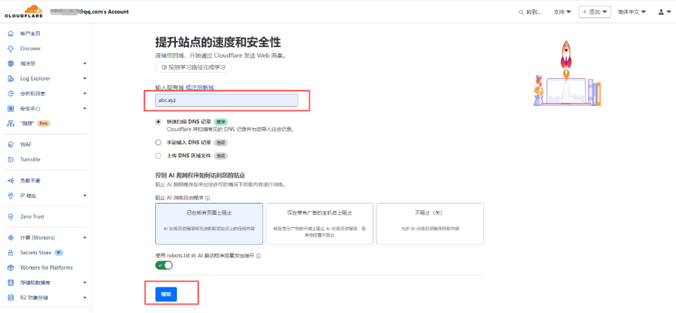Image resolution: width=676 pixels, height=313 pixels.
Task: Open 负载平衡 in the sidebar
Action: click(x=30, y=181)
